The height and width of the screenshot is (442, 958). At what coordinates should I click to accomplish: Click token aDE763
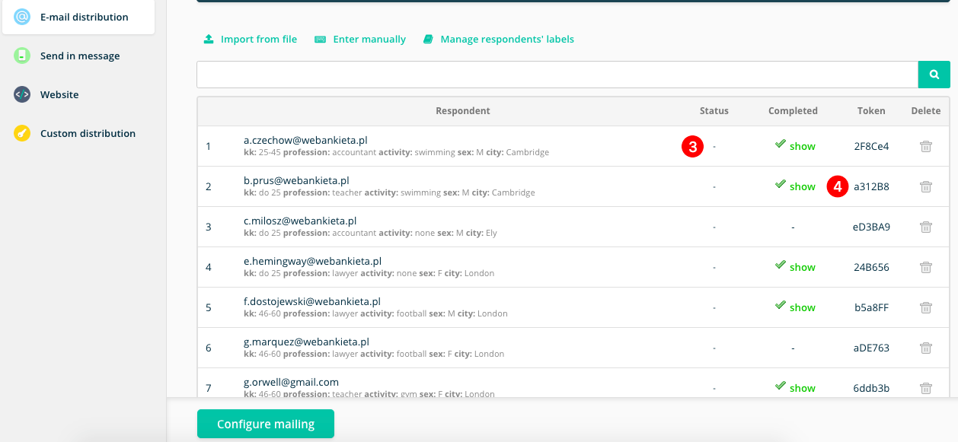[x=871, y=348]
